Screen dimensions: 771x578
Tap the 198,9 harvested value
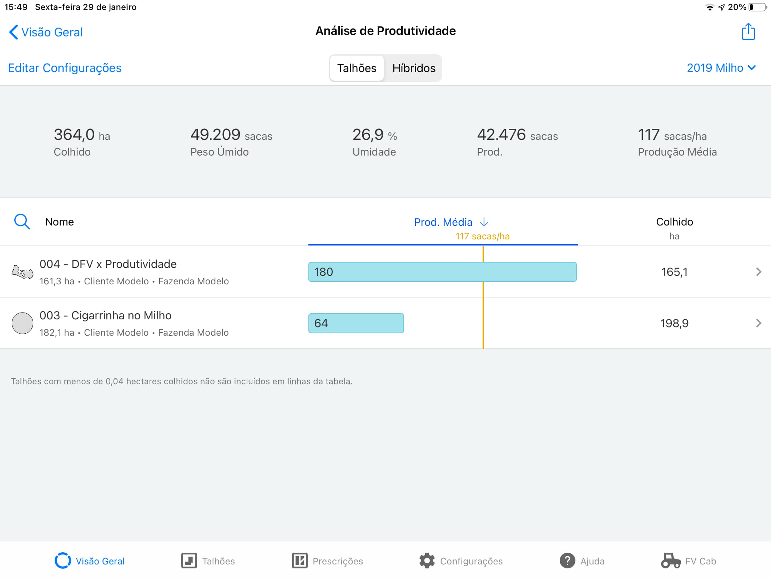pyautogui.click(x=674, y=323)
